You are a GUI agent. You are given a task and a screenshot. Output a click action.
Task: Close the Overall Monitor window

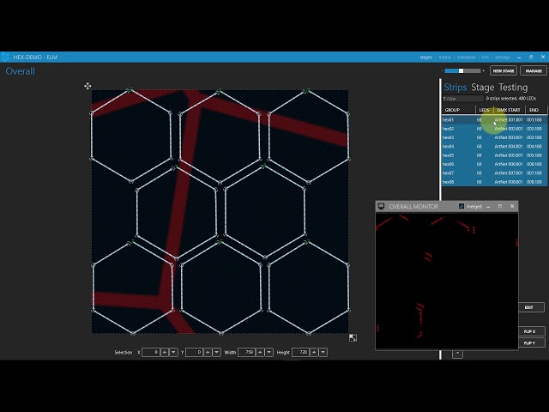click(512, 206)
